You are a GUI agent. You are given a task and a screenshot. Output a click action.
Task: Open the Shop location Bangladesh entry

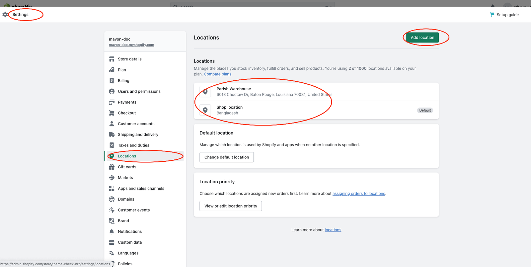pyautogui.click(x=316, y=110)
